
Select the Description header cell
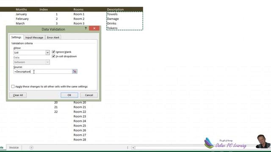click(115, 9)
